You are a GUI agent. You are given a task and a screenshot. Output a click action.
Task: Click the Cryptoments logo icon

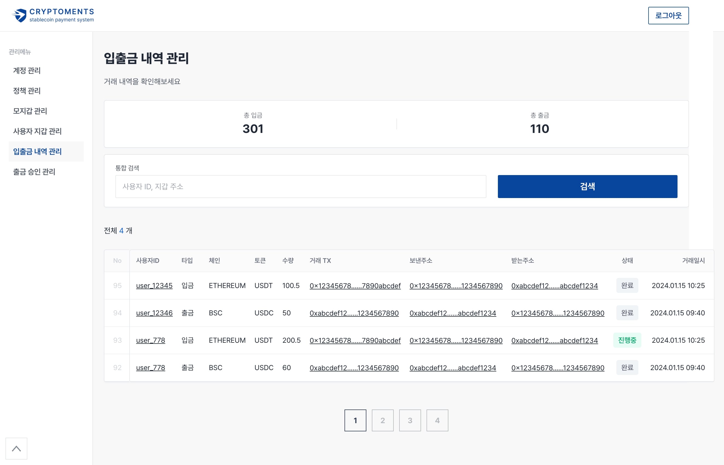(19, 15)
